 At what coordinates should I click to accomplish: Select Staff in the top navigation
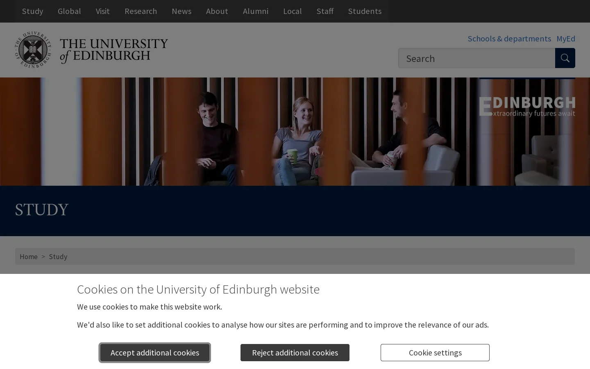pyautogui.click(x=325, y=11)
